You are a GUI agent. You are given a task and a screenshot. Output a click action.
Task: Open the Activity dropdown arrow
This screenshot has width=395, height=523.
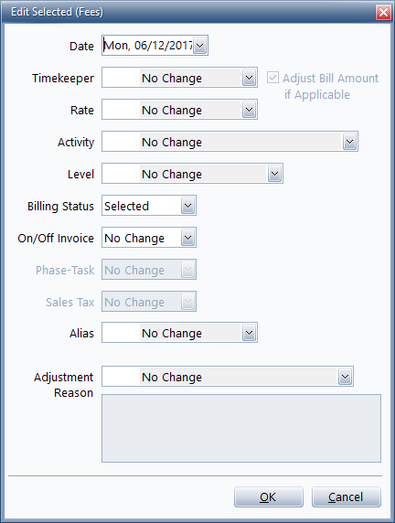tap(349, 142)
